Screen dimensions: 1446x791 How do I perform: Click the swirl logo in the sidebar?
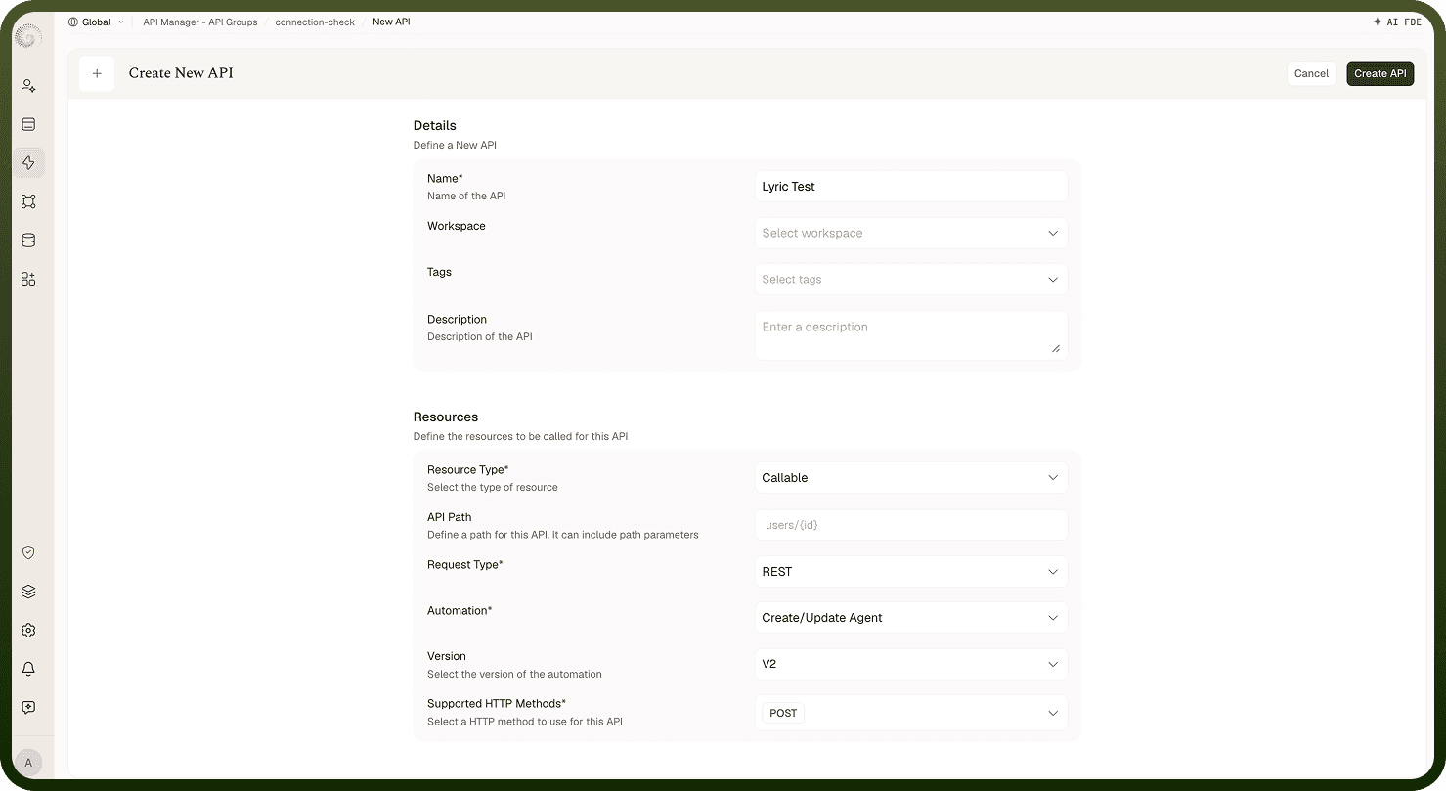coord(28,36)
